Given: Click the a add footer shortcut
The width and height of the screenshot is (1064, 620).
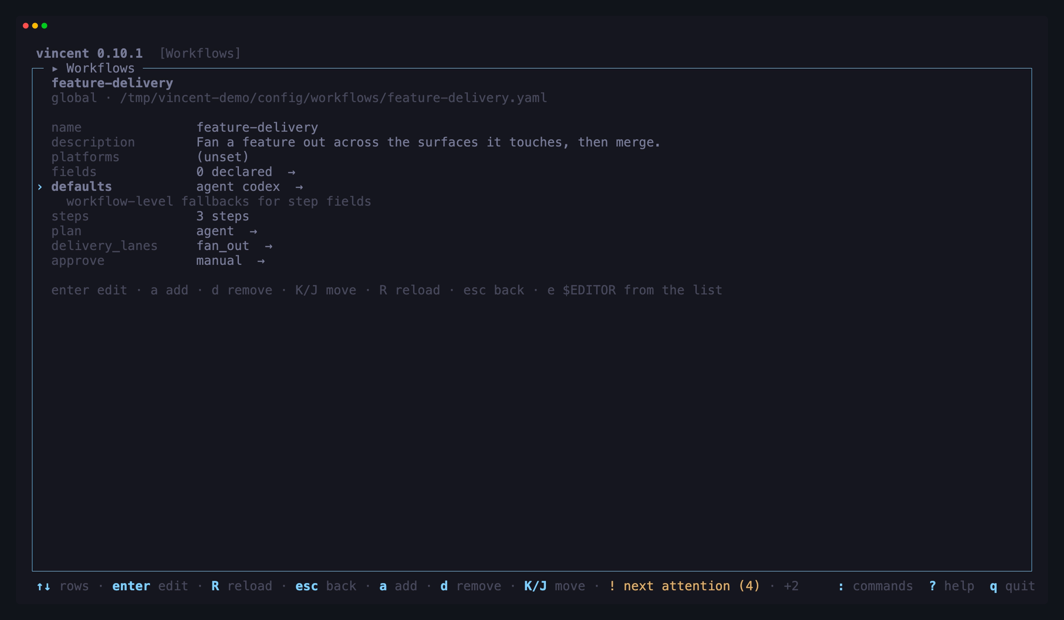Looking at the screenshot, I should tap(398, 586).
